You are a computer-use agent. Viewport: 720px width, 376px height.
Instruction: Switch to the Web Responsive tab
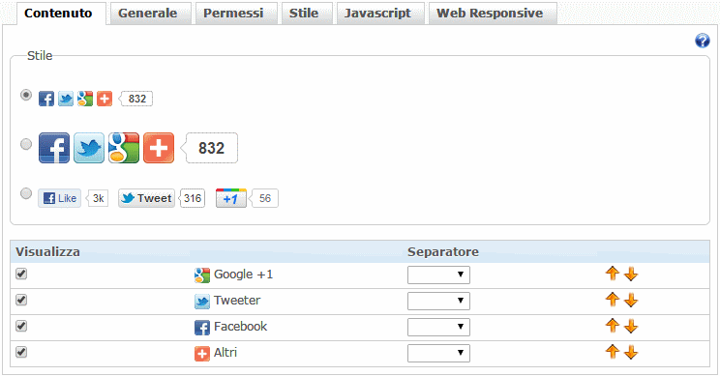pyautogui.click(x=490, y=14)
